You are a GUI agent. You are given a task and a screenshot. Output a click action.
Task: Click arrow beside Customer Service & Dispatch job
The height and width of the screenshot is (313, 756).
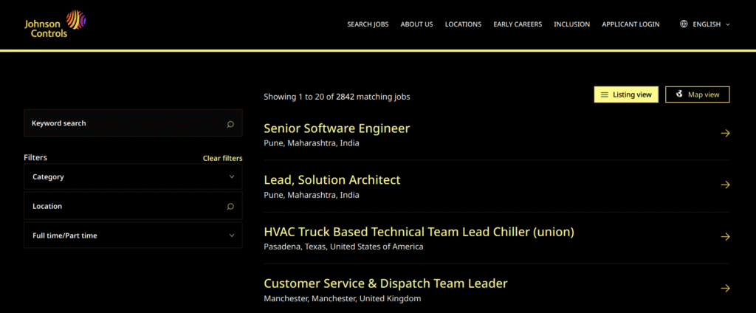725,289
